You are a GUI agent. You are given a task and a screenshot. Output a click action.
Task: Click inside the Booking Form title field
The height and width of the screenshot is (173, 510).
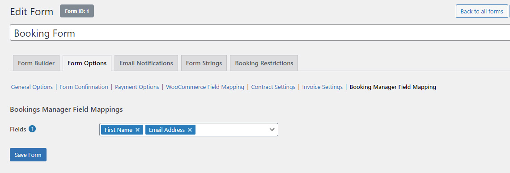pos(260,33)
